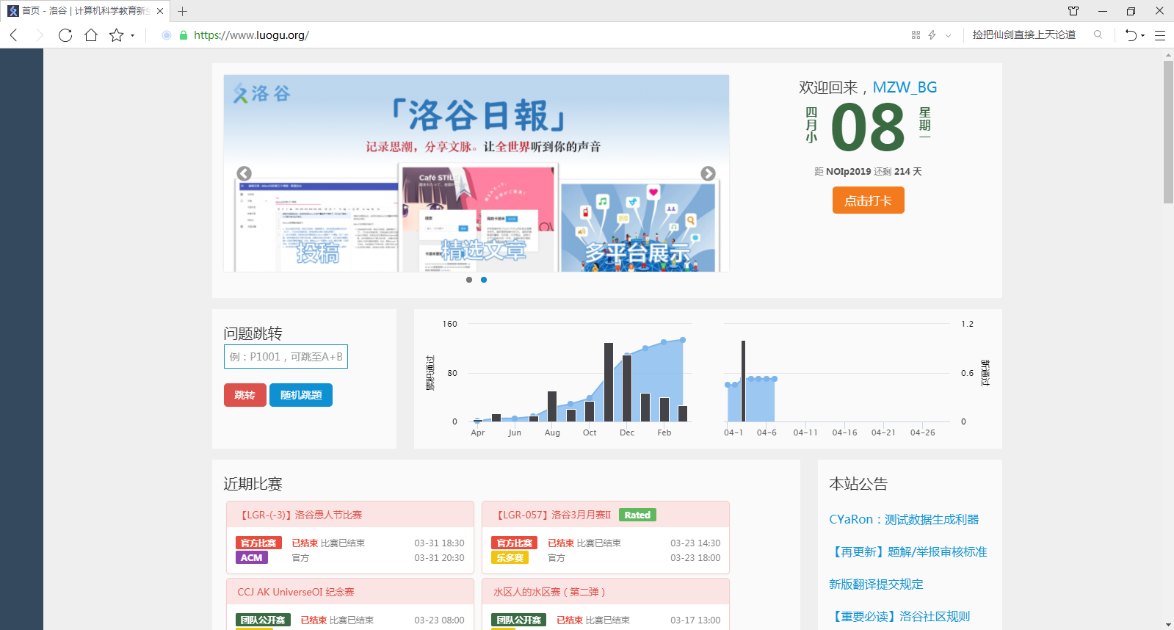The width and height of the screenshot is (1174, 630).
Task: Click 团队公开赛 tag under 水区人的水区赛
Action: 519,620
